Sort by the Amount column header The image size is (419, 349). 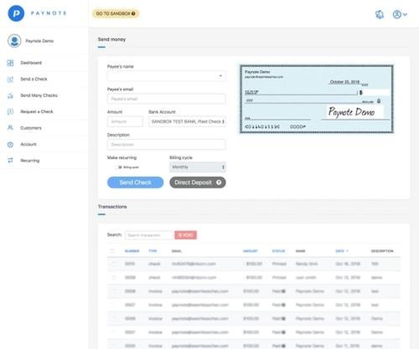point(250,251)
